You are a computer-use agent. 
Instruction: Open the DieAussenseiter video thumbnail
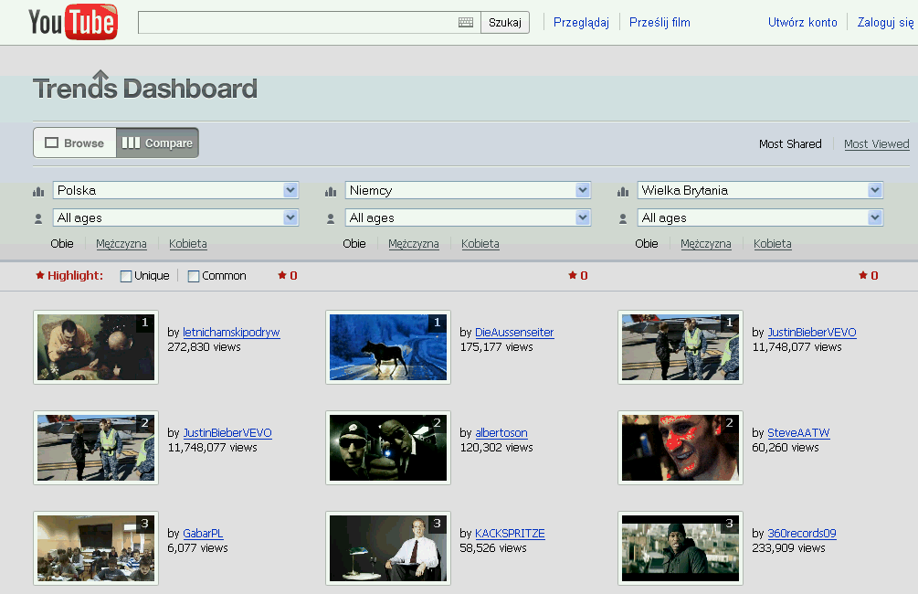(388, 347)
